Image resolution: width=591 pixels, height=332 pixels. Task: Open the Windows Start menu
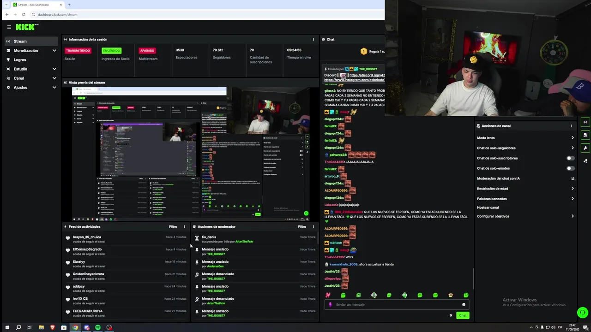7,327
